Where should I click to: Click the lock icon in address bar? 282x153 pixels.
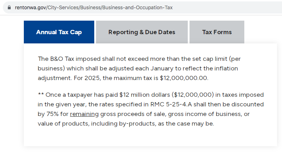click(9, 7)
